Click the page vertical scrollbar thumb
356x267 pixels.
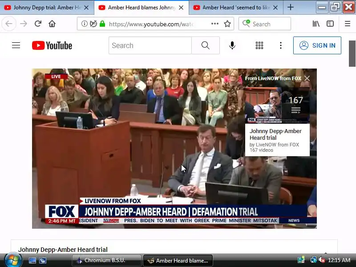click(352, 53)
